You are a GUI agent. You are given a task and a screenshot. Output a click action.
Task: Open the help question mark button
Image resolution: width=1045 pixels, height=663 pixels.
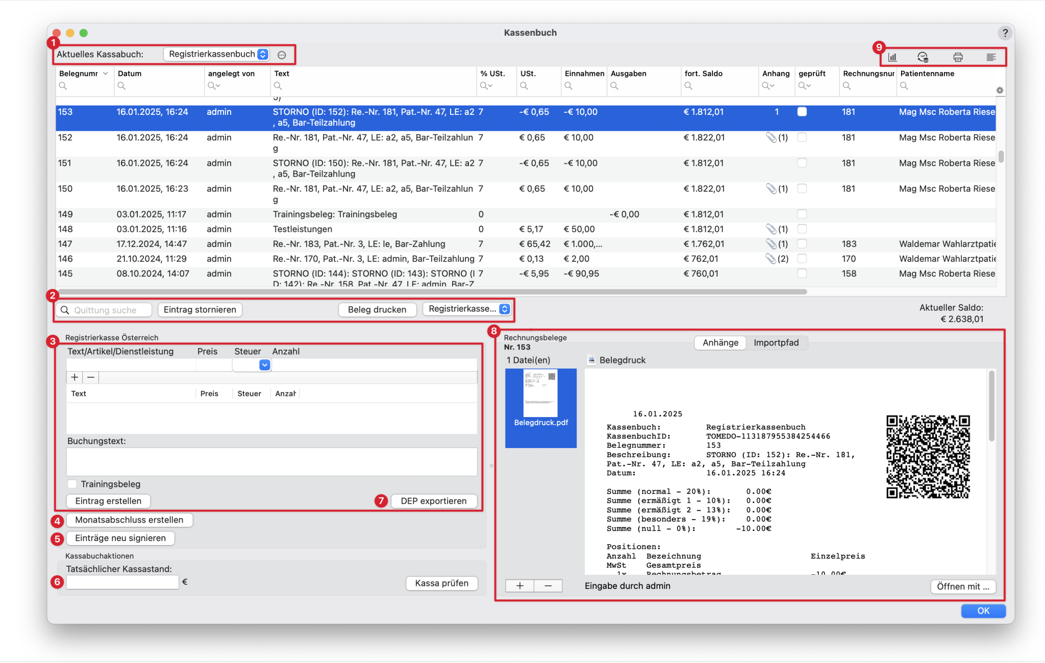coord(1005,33)
